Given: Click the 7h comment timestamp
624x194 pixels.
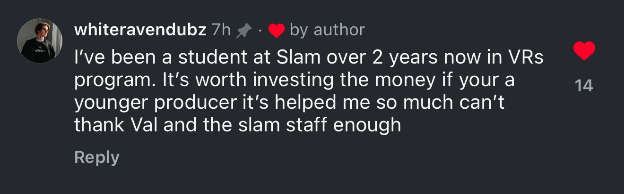Looking at the screenshot, I should click(221, 30).
